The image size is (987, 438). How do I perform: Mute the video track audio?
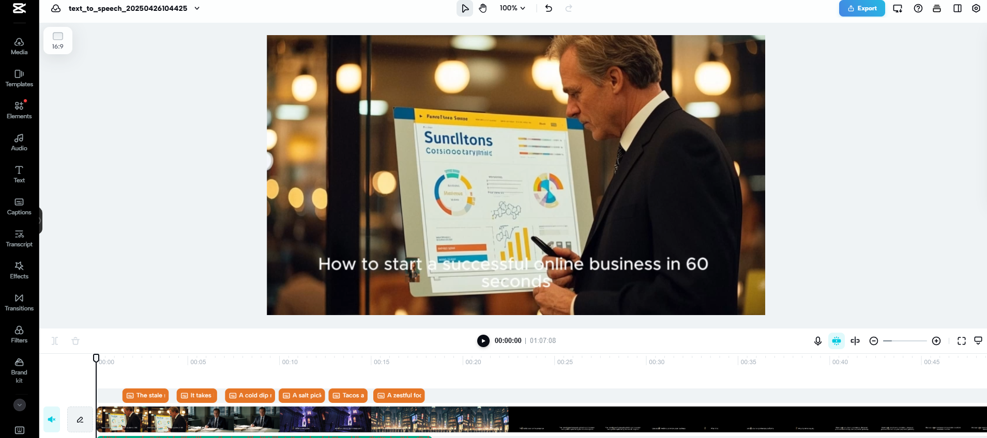click(52, 419)
